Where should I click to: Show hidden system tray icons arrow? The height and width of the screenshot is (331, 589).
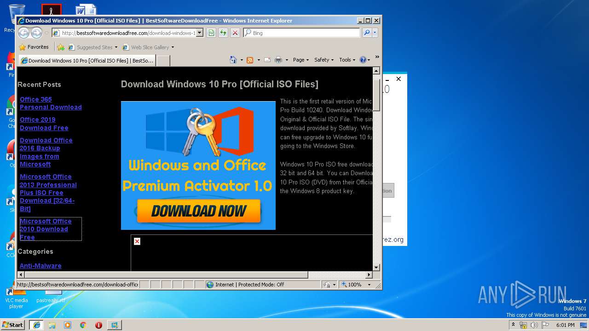513,325
